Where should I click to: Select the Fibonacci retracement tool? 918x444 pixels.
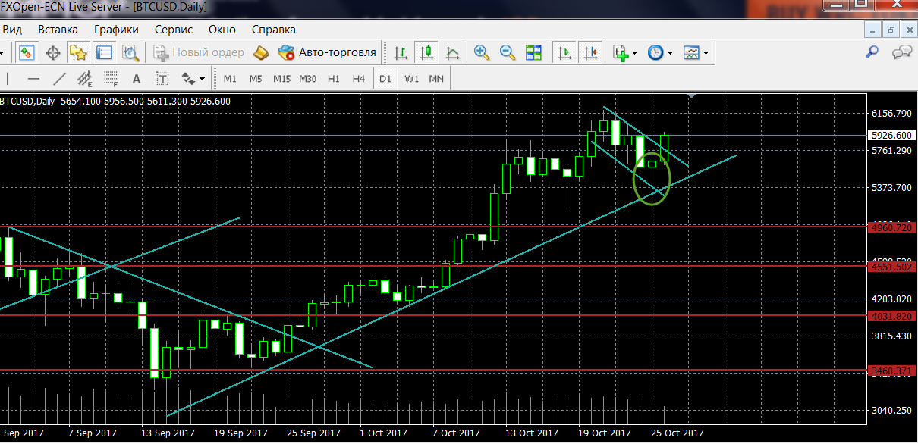[x=110, y=79]
